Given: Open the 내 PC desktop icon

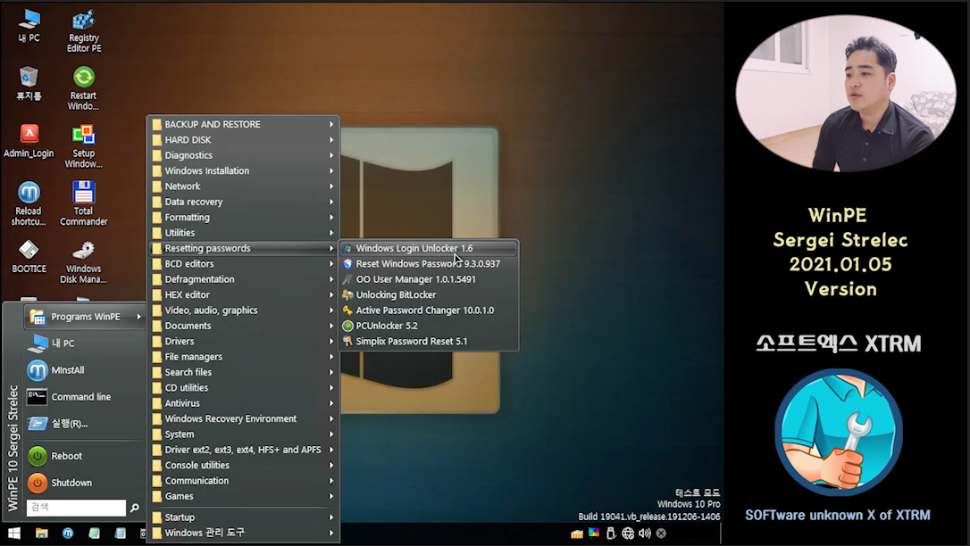Looking at the screenshot, I should (x=29, y=26).
